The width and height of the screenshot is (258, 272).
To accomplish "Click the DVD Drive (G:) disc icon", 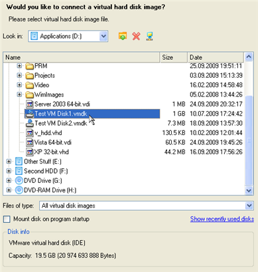I will click(x=19, y=181).
